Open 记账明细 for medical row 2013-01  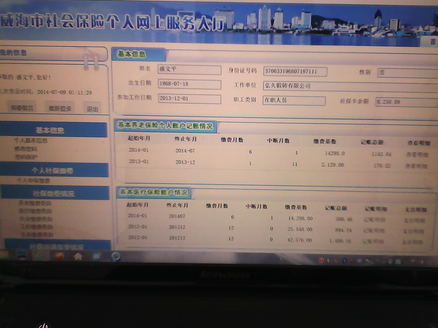point(374,231)
